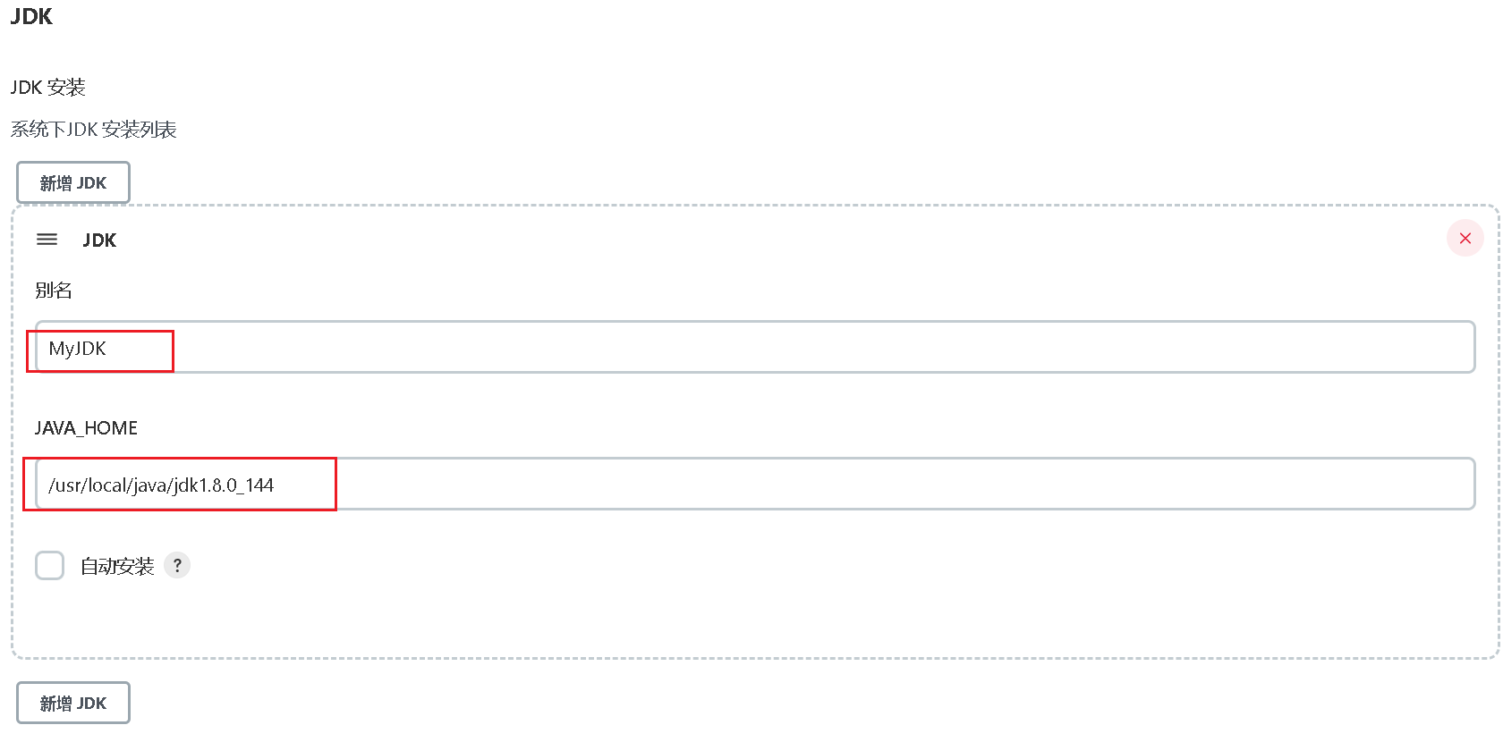Focus the 别名 input field
This screenshot has width=1503, height=742.
pyautogui.click(x=755, y=347)
